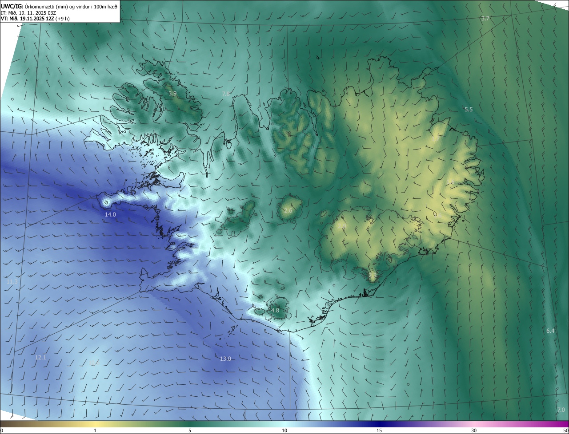Click the map value label '7.8'
Viewport: 569px width, 434px height.
click(x=226, y=94)
